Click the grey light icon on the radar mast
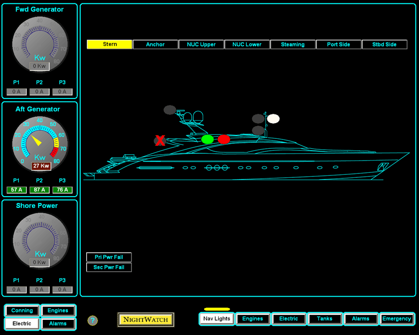This screenshot has height=335, width=419. [170, 109]
